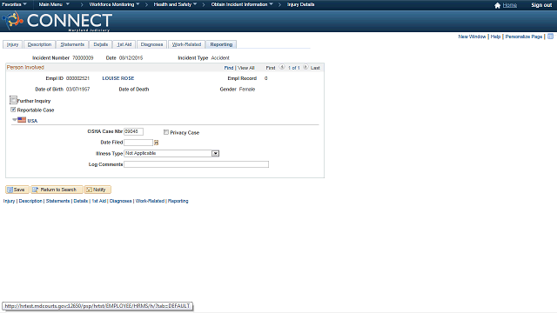
Task: Click bottom Details page link
Action: 81,201
